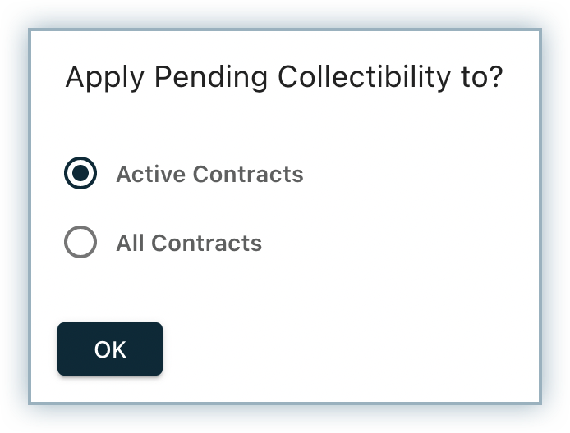Screen dimensions: 570x433
Task: Select the All Contracts radio button
Action: pos(80,243)
